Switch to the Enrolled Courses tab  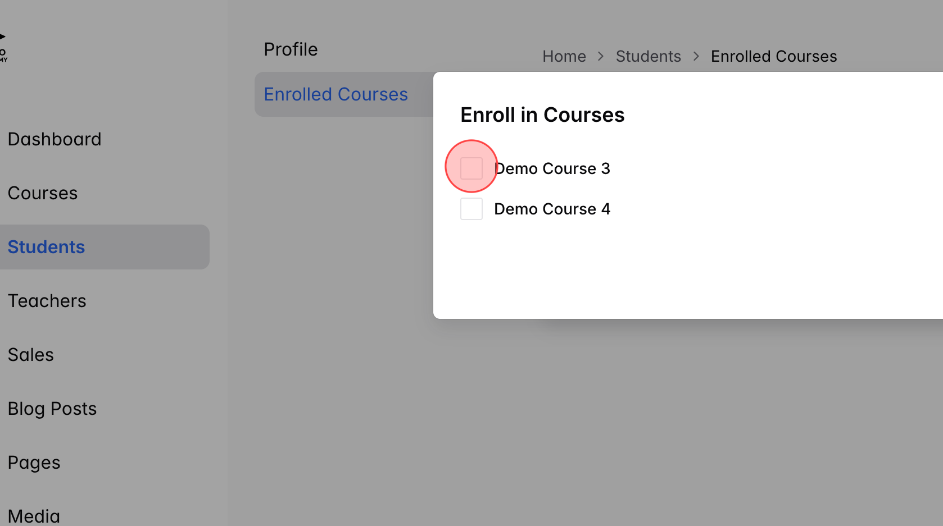tap(336, 94)
